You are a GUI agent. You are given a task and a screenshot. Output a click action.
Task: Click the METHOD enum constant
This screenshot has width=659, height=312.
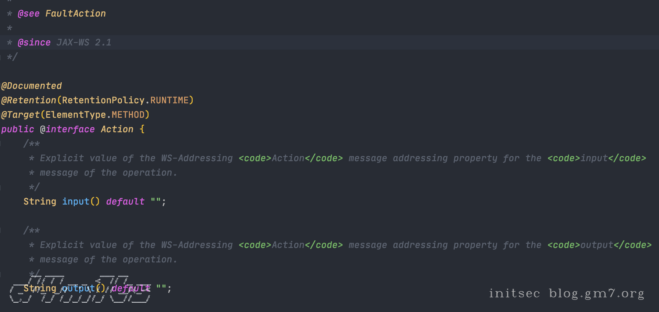pyautogui.click(x=128, y=115)
